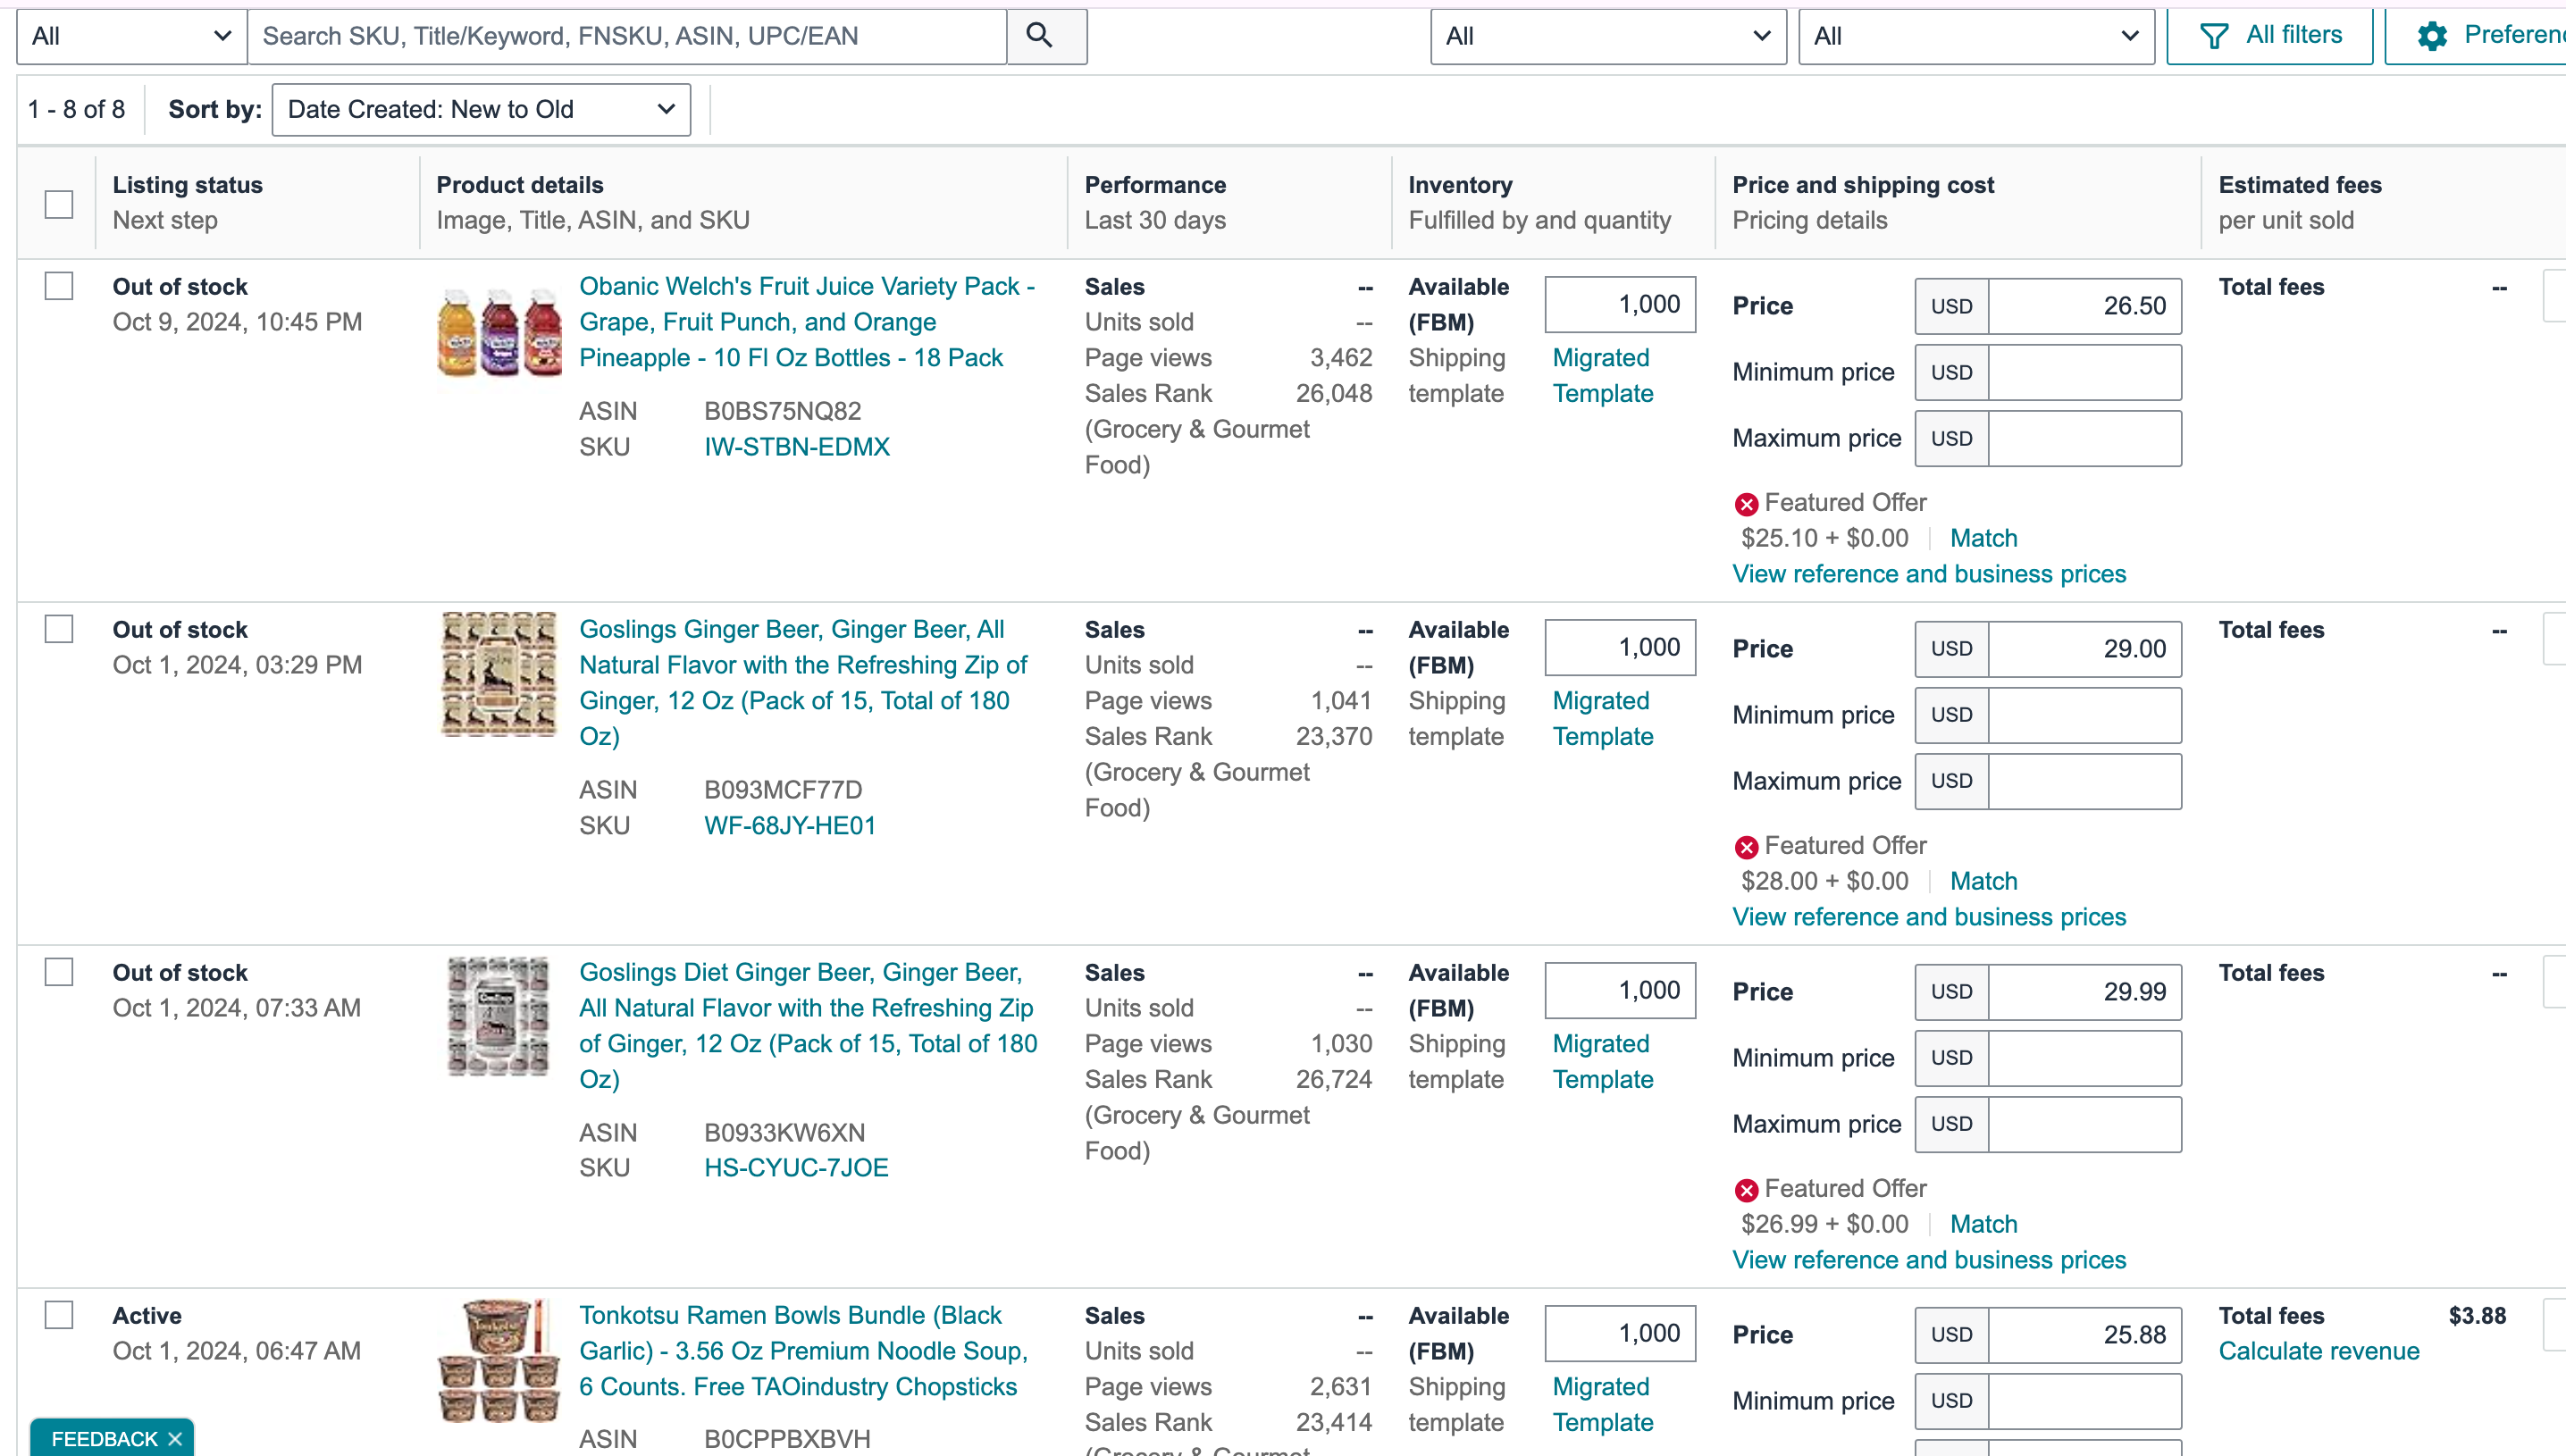Select Total fees value $3.88
The height and width of the screenshot is (1456, 2566).
(x=2477, y=1316)
